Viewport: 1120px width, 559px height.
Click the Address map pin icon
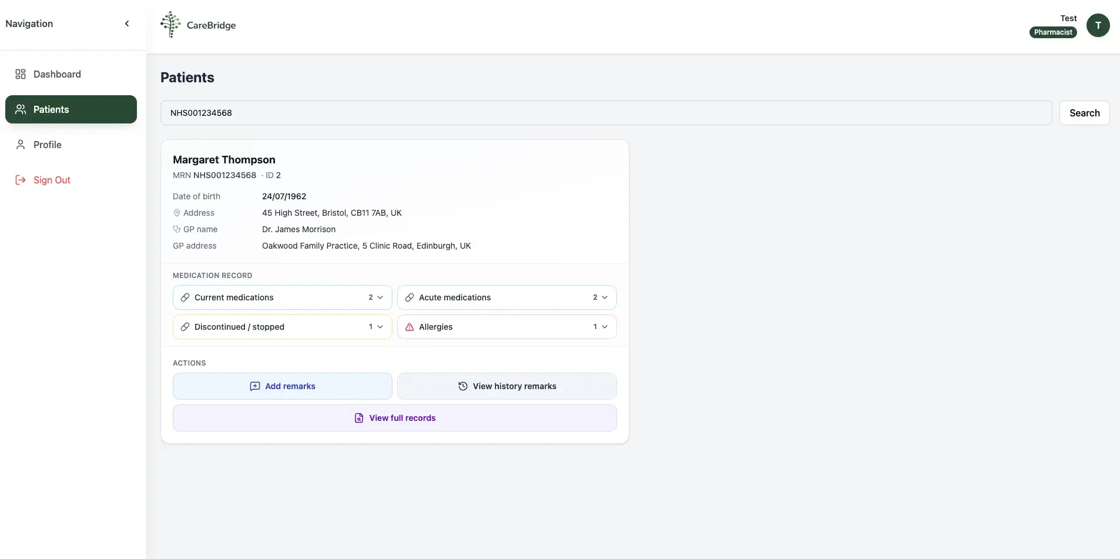(177, 213)
